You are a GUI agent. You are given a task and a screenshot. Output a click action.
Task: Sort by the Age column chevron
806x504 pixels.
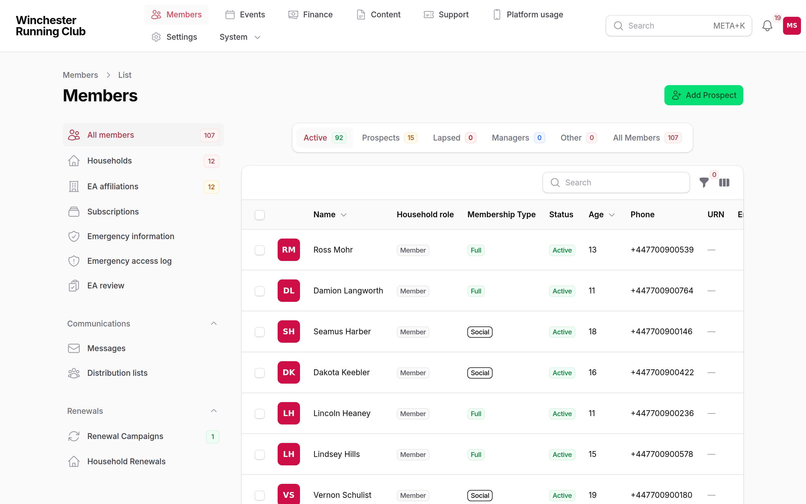tap(612, 215)
